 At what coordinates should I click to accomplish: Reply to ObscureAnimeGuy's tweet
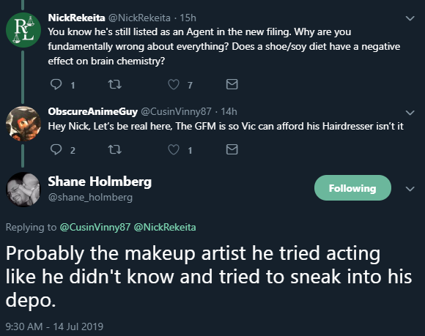coord(56,149)
